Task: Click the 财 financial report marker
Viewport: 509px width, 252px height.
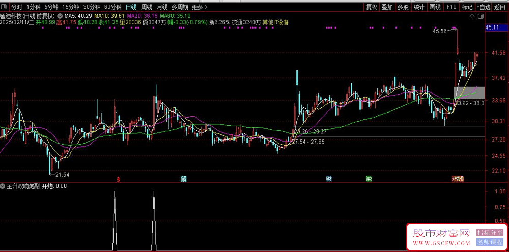Action: (x=329, y=178)
